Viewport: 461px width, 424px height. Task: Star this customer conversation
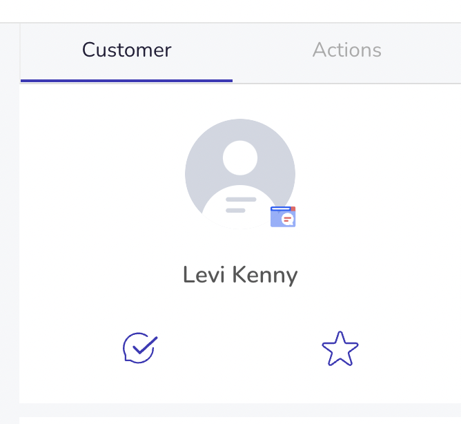coord(340,349)
